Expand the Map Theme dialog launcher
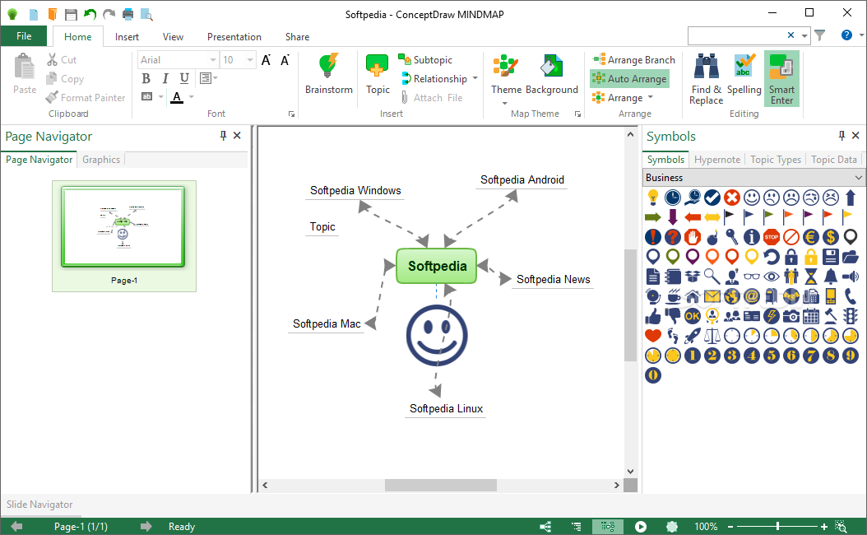 click(577, 114)
